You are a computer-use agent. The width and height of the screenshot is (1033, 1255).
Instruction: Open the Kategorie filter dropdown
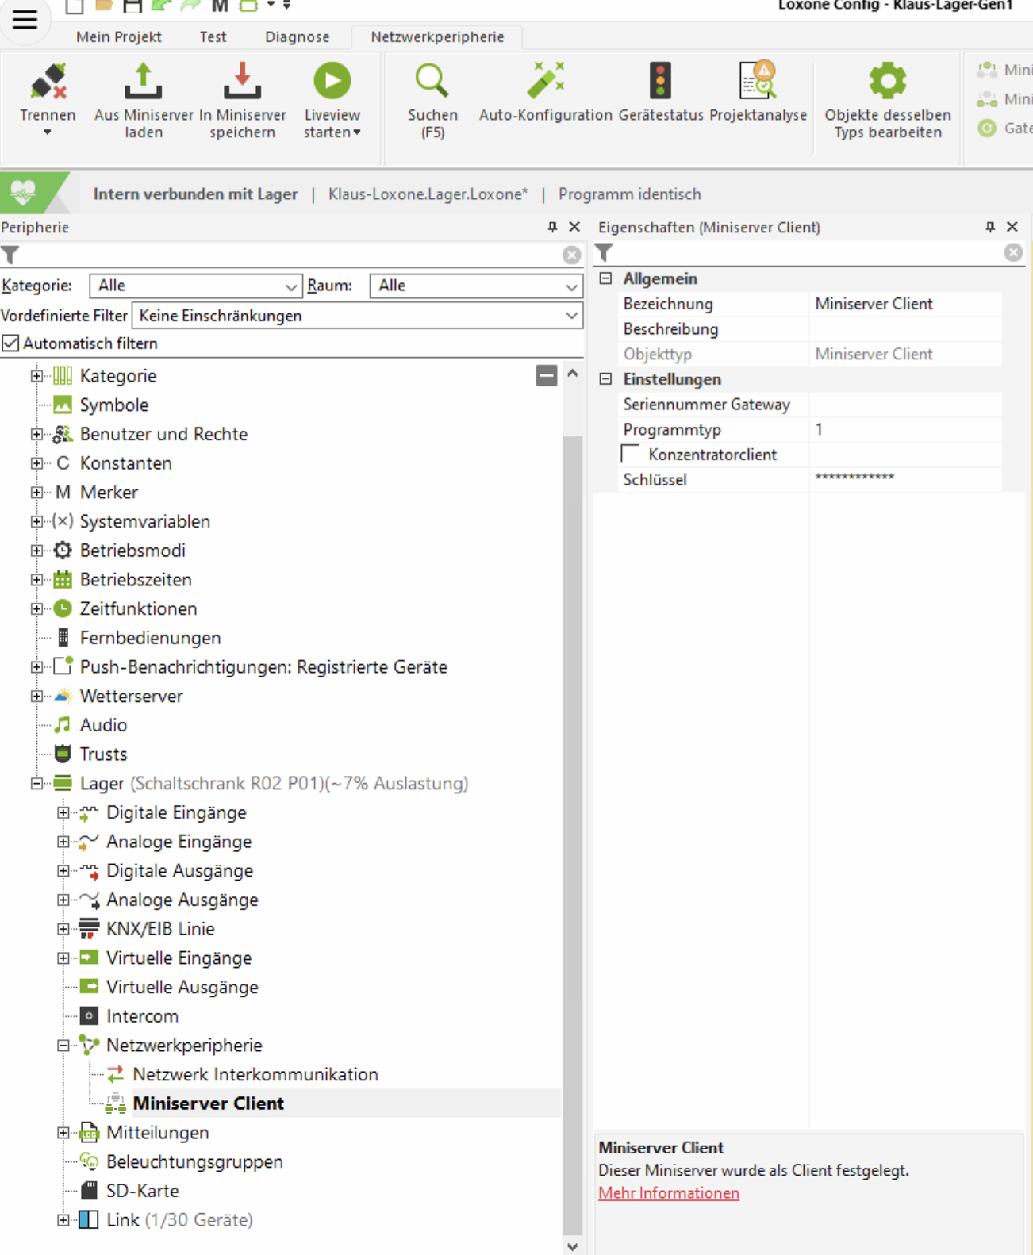tap(195, 286)
